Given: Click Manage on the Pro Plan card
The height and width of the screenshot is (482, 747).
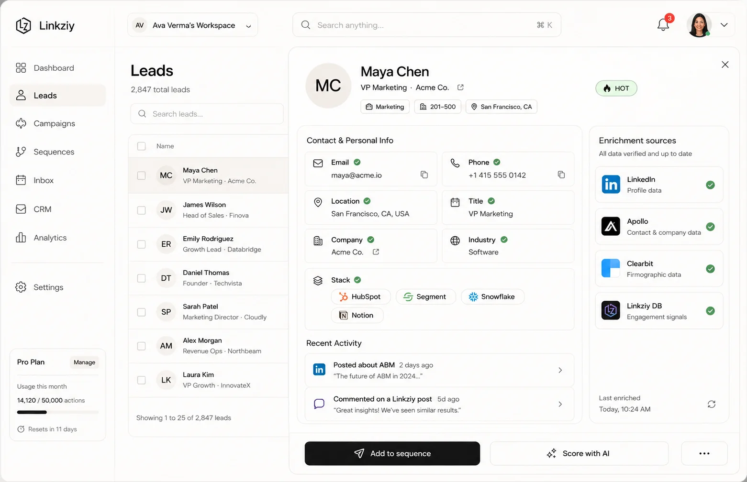Looking at the screenshot, I should (x=85, y=362).
